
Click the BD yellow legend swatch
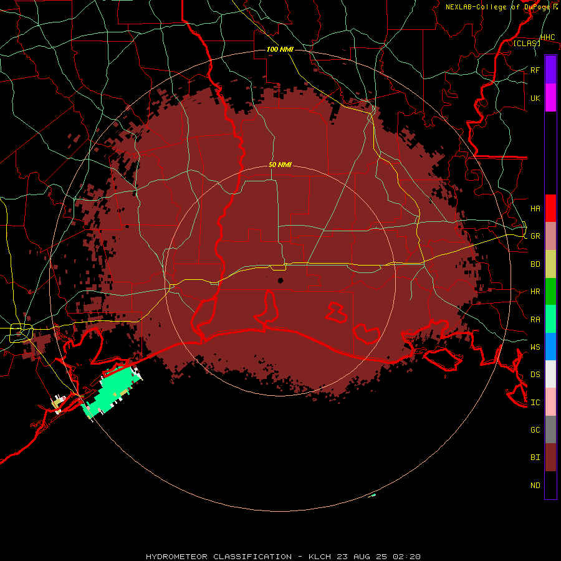(x=550, y=264)
